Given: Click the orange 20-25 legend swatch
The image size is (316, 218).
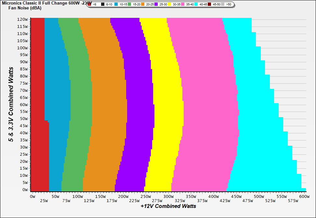Looking at the screenshot, I should pos(143,5).
